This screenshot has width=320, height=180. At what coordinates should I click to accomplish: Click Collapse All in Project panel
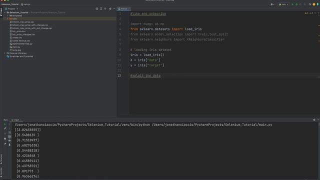(105, 9)
